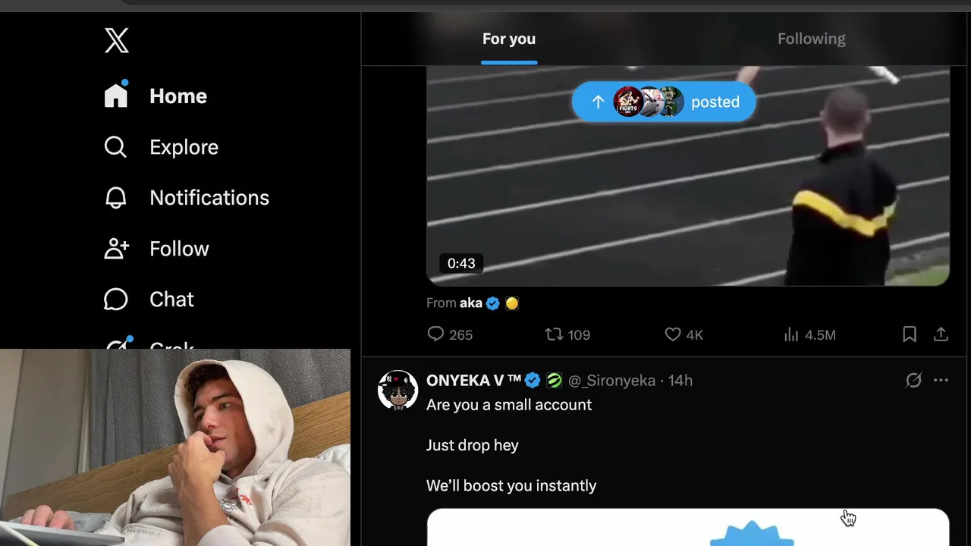Open Explore with the magnifier icon
The image size is (971, 546).
115,146
